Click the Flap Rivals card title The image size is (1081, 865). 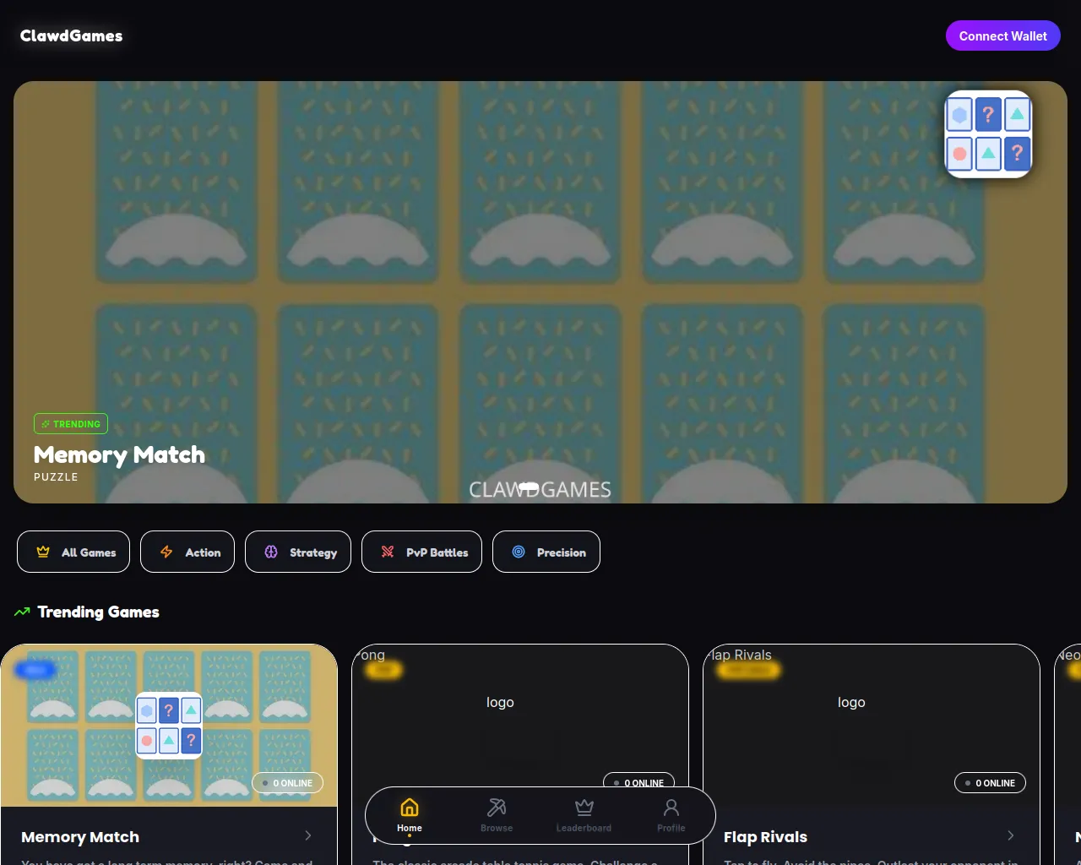765,837
